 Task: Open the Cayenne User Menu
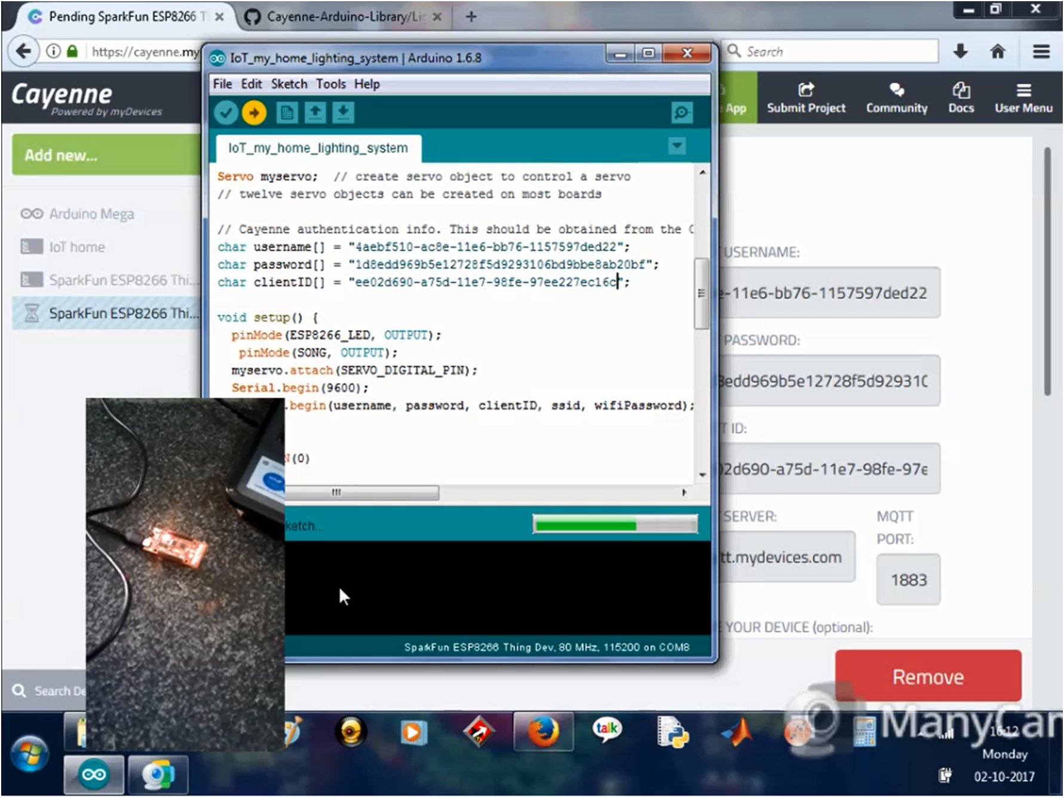coord(1023,99)
